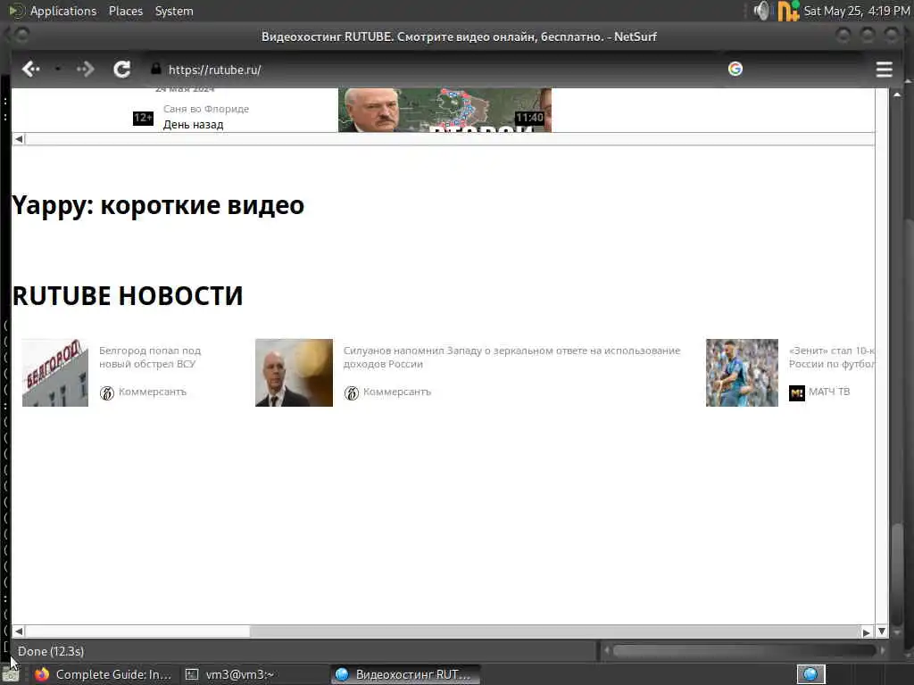Click left arrow of page horizontal scrollbar
Image resolution: width=914 pixels, height=685 pixels.
(19, 631)
